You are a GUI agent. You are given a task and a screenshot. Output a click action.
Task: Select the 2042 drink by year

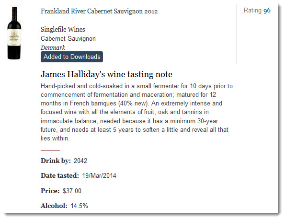coord(80,161)
